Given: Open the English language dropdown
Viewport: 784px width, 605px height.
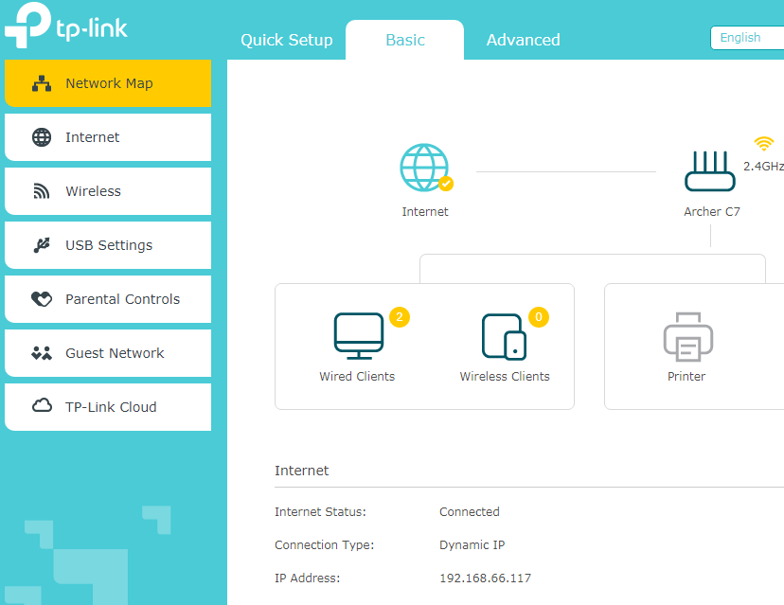Looking at the screenshot, I should pyautogui.click(x=746, y=38).
